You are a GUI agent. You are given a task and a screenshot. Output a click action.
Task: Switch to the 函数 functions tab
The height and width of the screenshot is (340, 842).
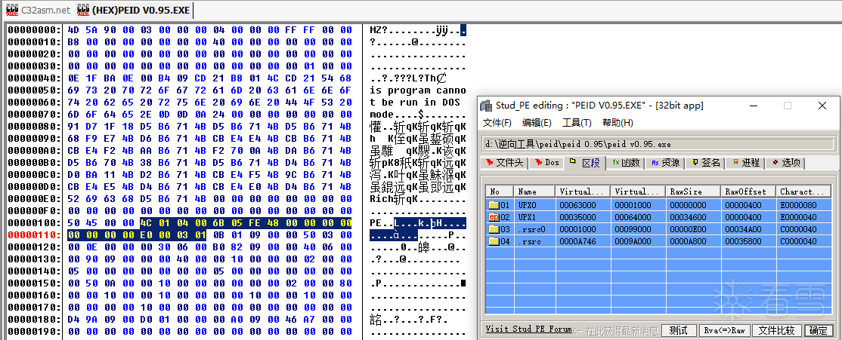pos(626,162)
